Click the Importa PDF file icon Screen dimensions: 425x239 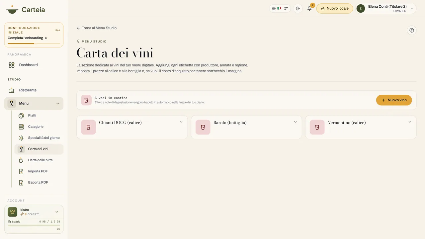21,171
